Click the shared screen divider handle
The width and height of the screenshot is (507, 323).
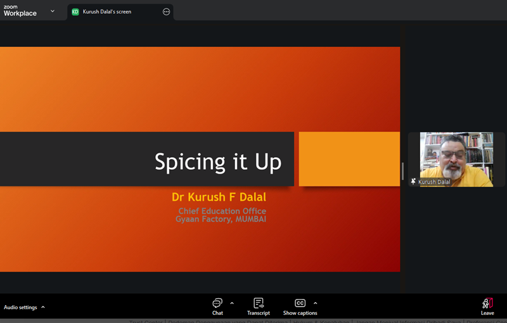click(402, 171)
